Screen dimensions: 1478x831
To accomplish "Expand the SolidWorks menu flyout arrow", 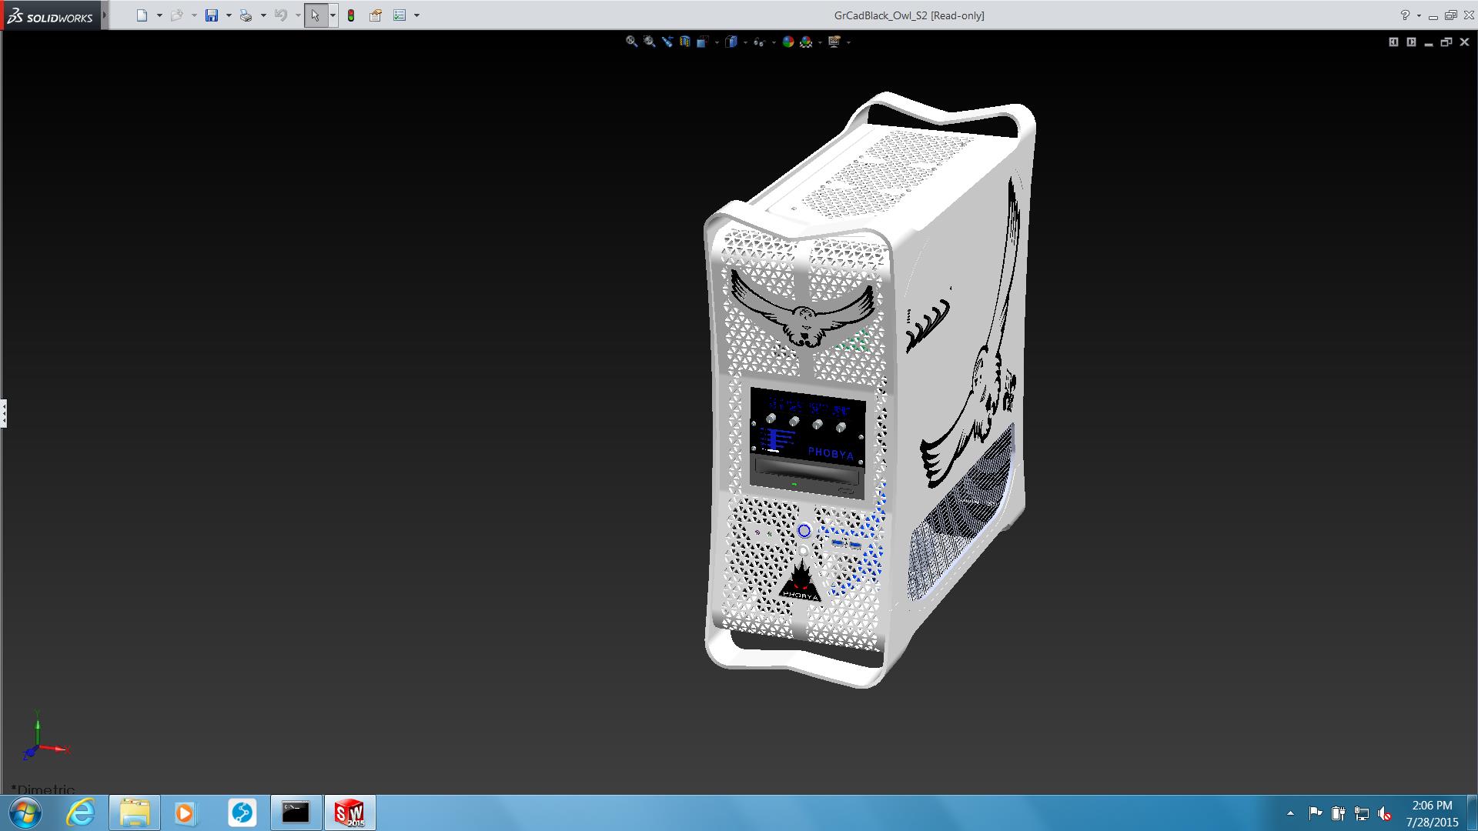I will tap(105, 15).
